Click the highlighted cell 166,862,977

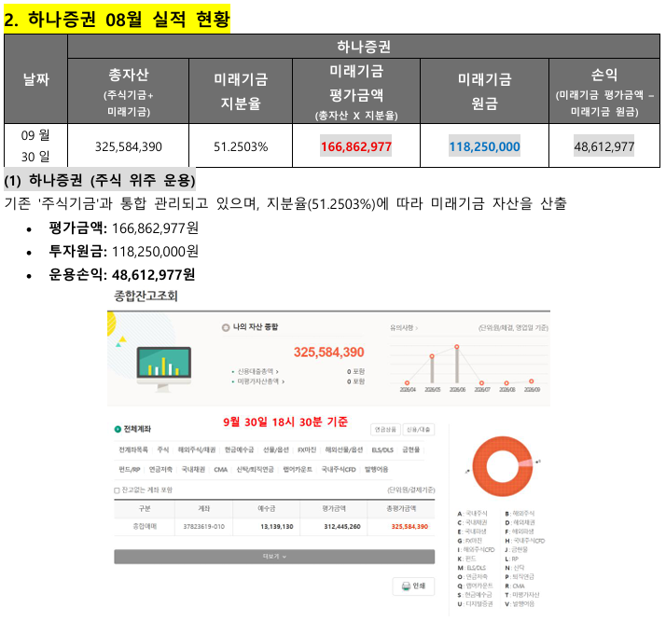(x=356, y=147)
